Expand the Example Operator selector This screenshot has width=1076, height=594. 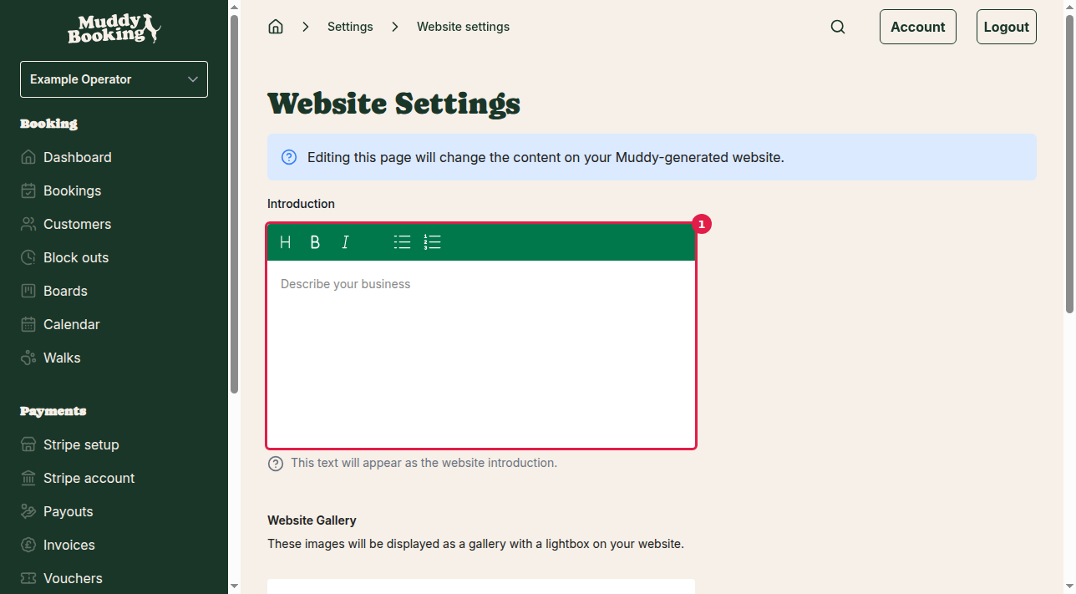(114, 79)
